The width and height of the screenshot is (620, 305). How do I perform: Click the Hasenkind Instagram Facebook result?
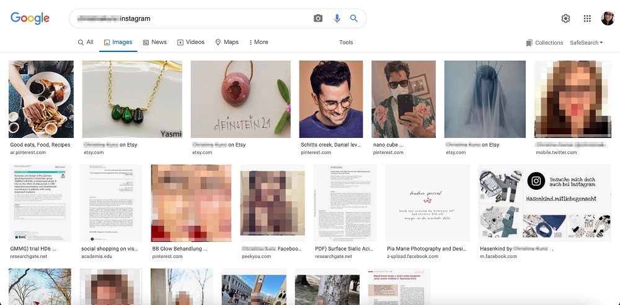[544, 202]
